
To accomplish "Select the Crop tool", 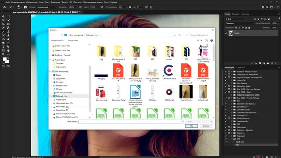I will pos(3,24).
